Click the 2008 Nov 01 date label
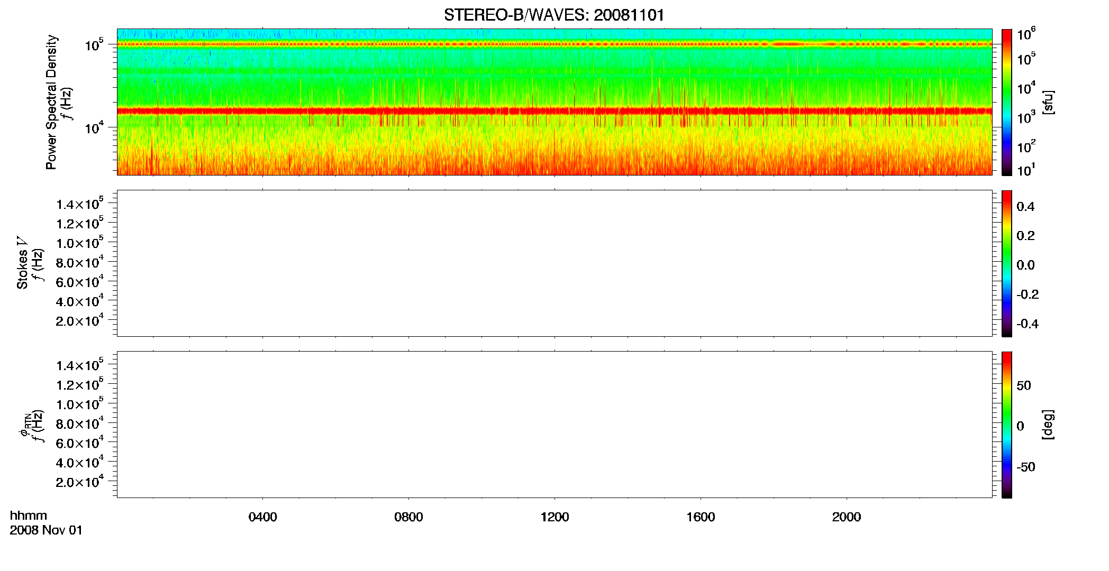 pyautogui.click(x=46, y=530)
